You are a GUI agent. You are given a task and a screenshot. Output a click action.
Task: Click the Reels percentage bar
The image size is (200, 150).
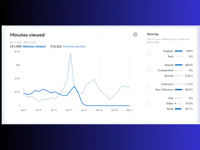click(x=179, y=109)
